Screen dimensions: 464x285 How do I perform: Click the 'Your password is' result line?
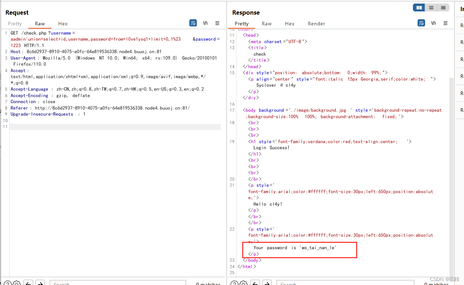coord(295,248)
